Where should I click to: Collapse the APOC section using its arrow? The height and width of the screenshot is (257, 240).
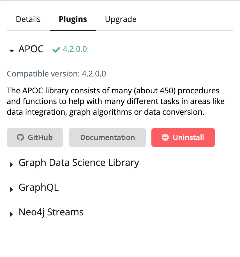[11, 51]
